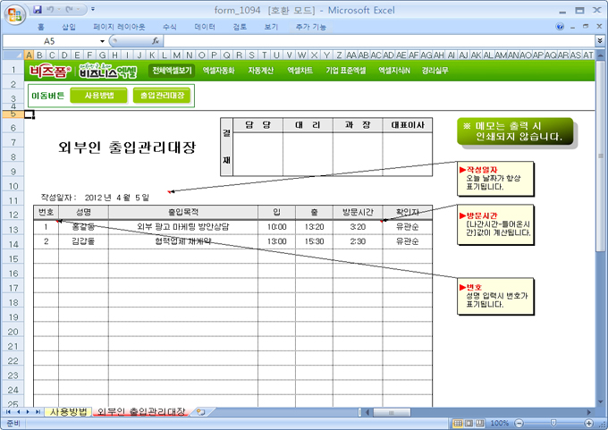Click the 작성일자 date cell 2012년 4월 5일
Image resolution: width=608 pixels, height=430 pixels.
116,198
